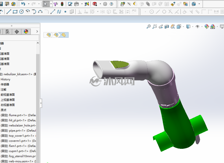Screen dimensions: 224x163
Task: Toggle the Hide/Show Components crossed-eye icon
Action: 129,4
